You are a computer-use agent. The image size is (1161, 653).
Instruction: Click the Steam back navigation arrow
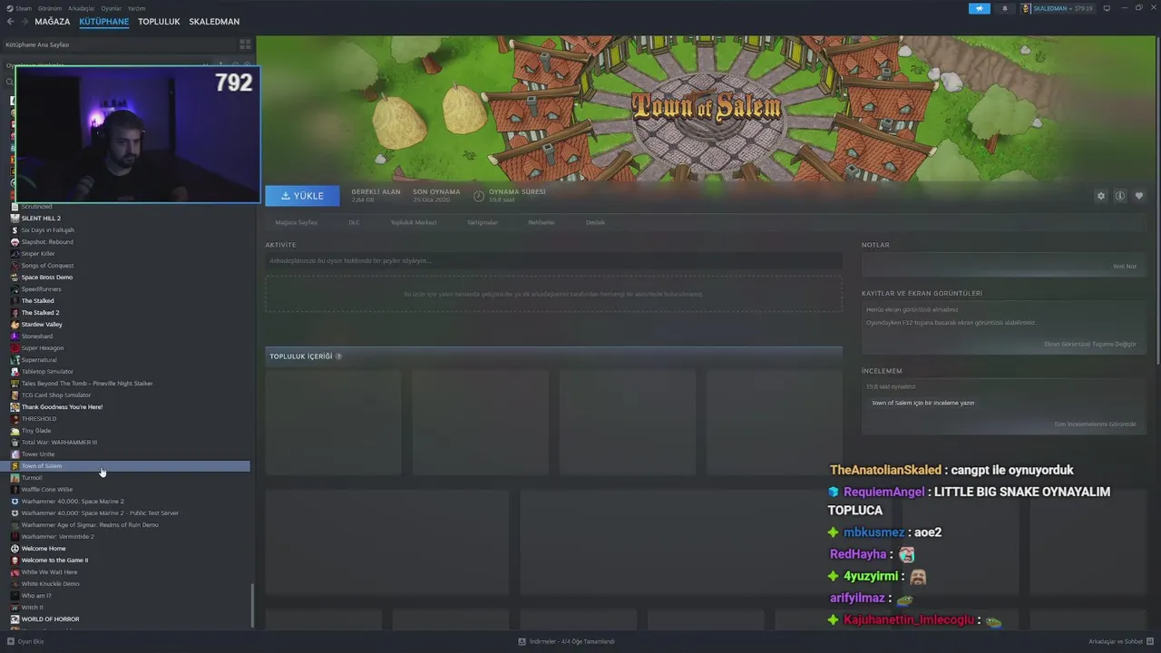10,22
